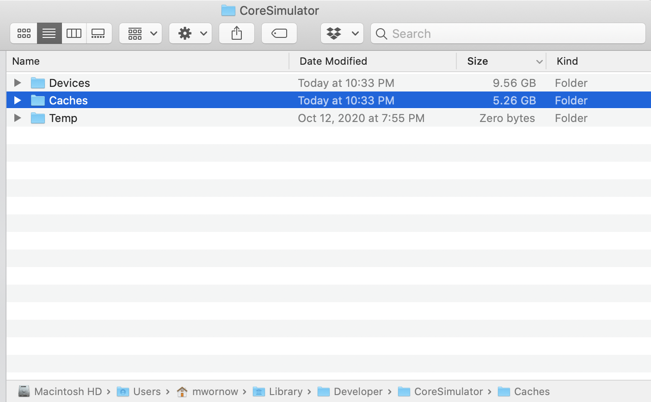Click the 5.26 GB size value
Image resolution: width=651 pixels, height=402 pixels.
[x=514, y=100]
